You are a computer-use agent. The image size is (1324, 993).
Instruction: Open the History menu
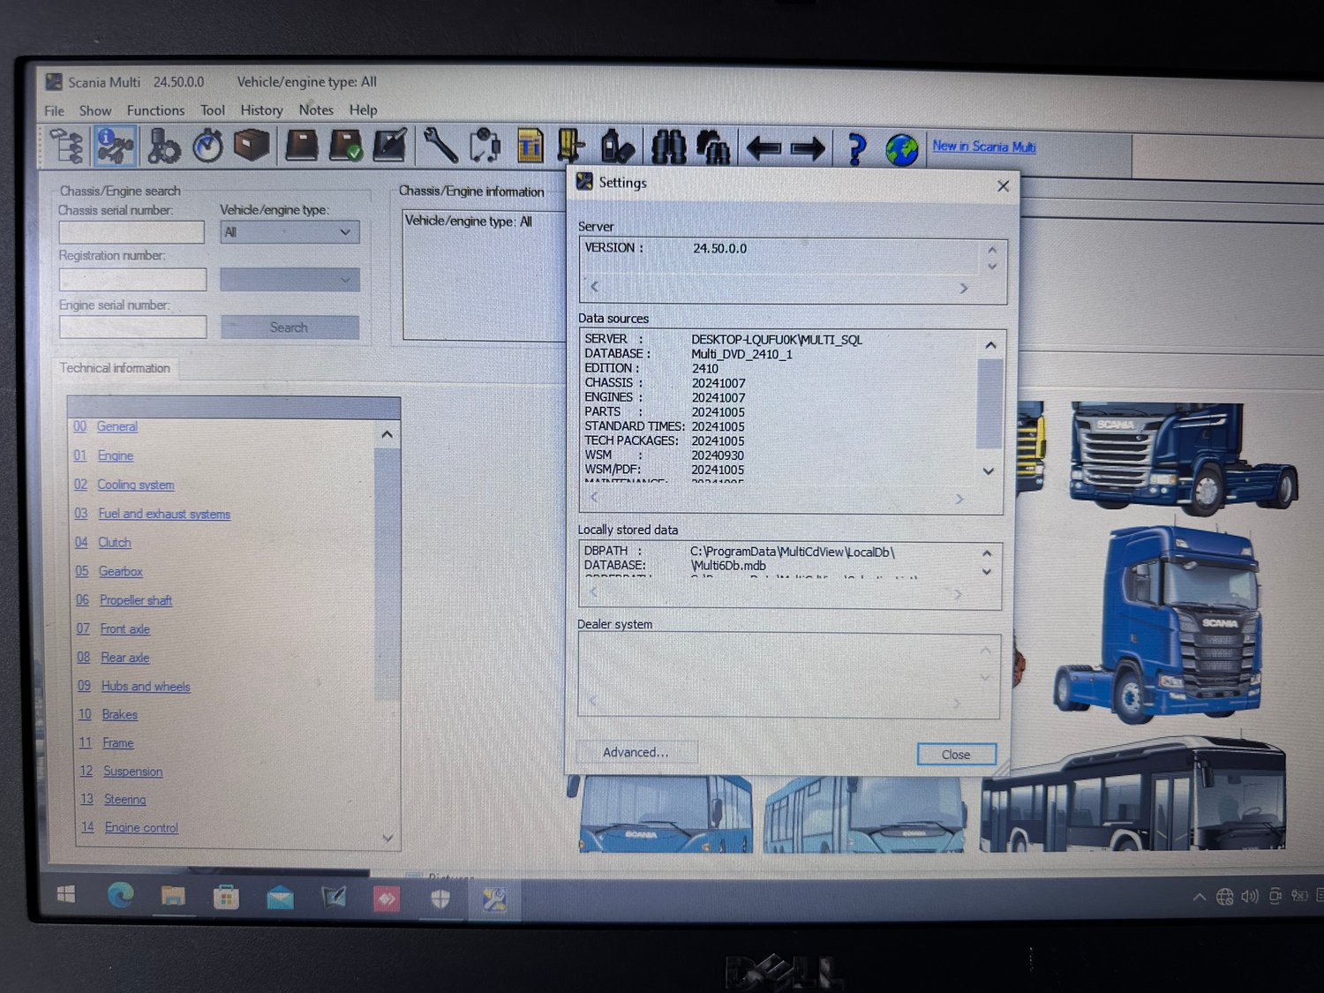261,110
